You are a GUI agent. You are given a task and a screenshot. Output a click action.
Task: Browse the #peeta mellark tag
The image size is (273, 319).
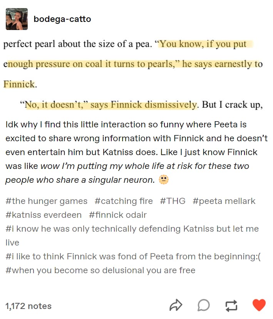tap(224, 201)
